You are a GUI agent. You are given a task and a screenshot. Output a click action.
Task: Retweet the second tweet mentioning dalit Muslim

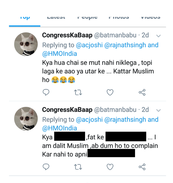pyautogui.click(x=78, y=167)
